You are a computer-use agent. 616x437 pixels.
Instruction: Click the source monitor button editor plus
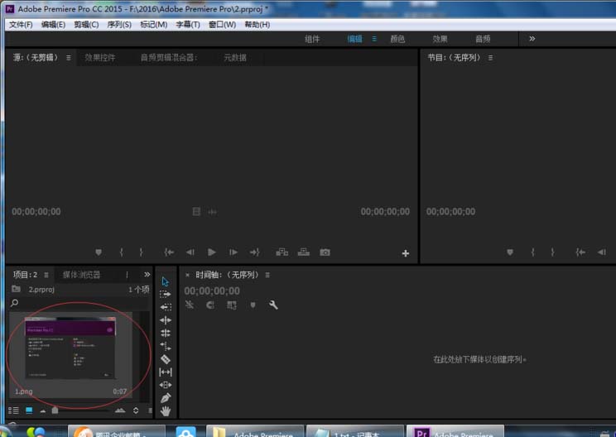[x=405, y=253]
